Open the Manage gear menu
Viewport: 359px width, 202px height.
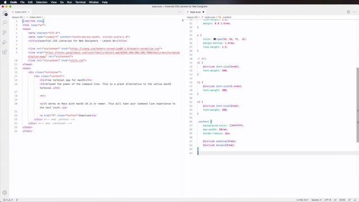5,192
